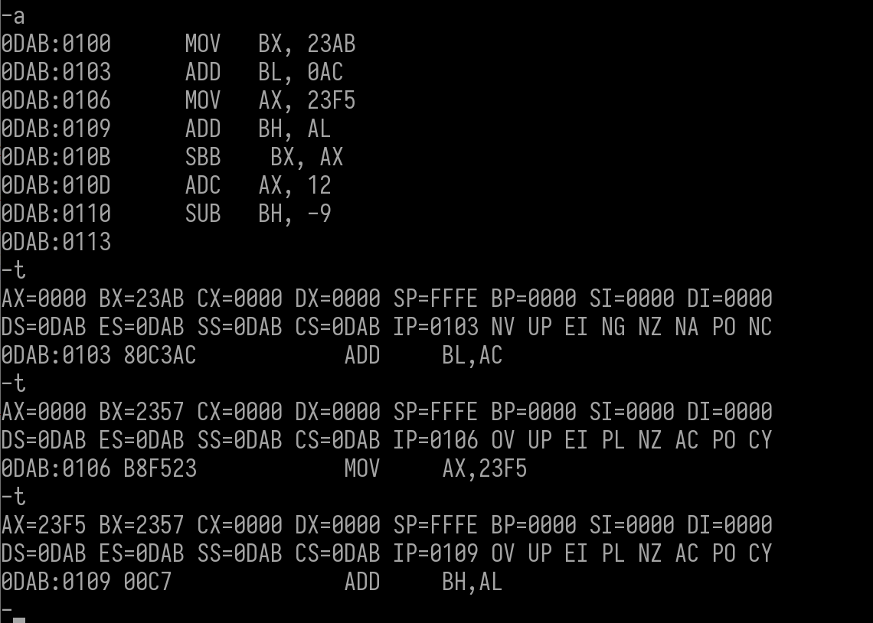Viewport: 873px width, 623px height.
Task: Click the 00C7 opcode bytes
Action: [148, 582]
